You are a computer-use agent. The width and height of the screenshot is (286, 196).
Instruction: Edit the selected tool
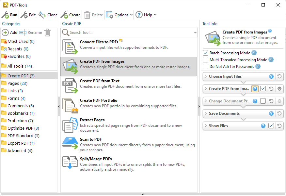[x=28, y=15]
